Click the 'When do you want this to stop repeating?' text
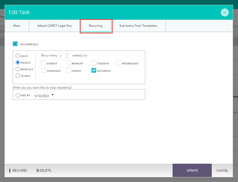 [x=42, y=88]
